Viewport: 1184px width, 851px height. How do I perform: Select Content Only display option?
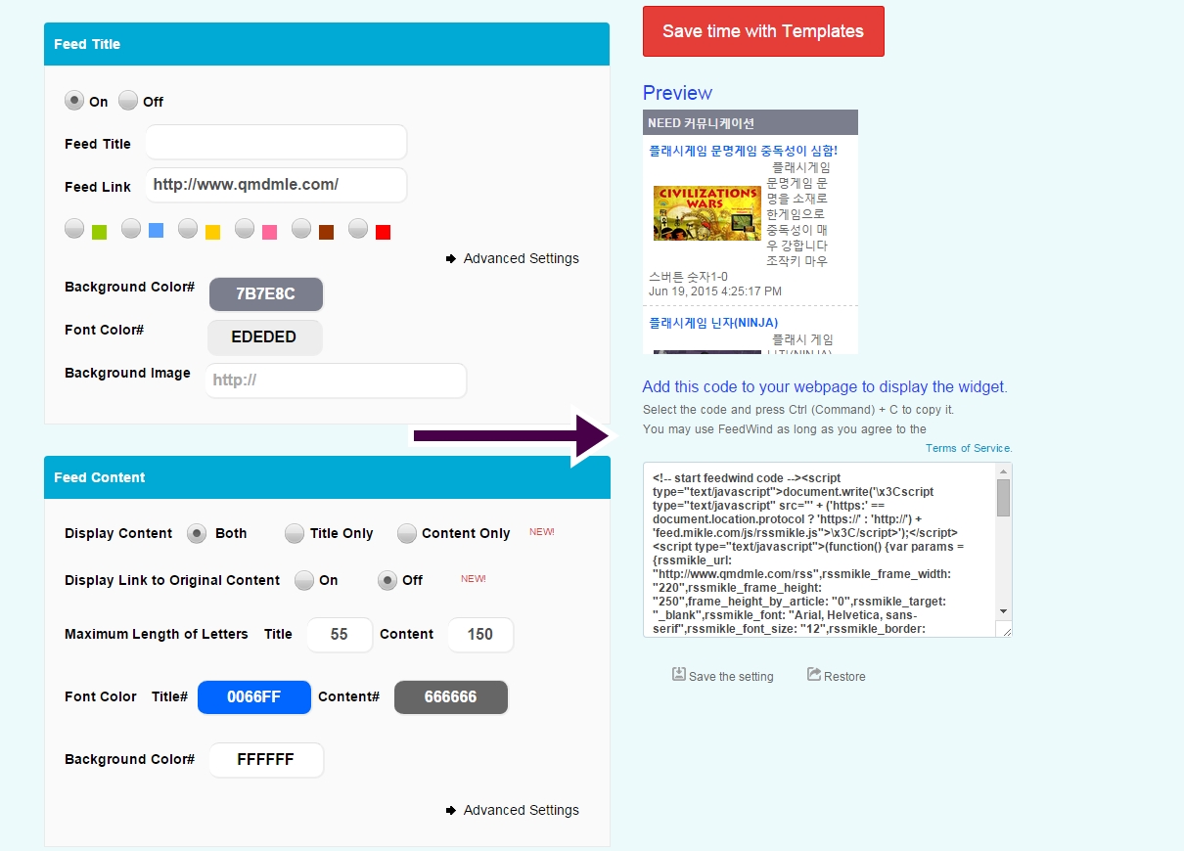(x=407, y=533)
